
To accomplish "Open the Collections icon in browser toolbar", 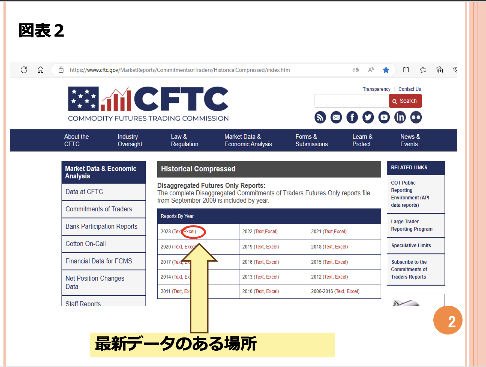I will [440, 70].
